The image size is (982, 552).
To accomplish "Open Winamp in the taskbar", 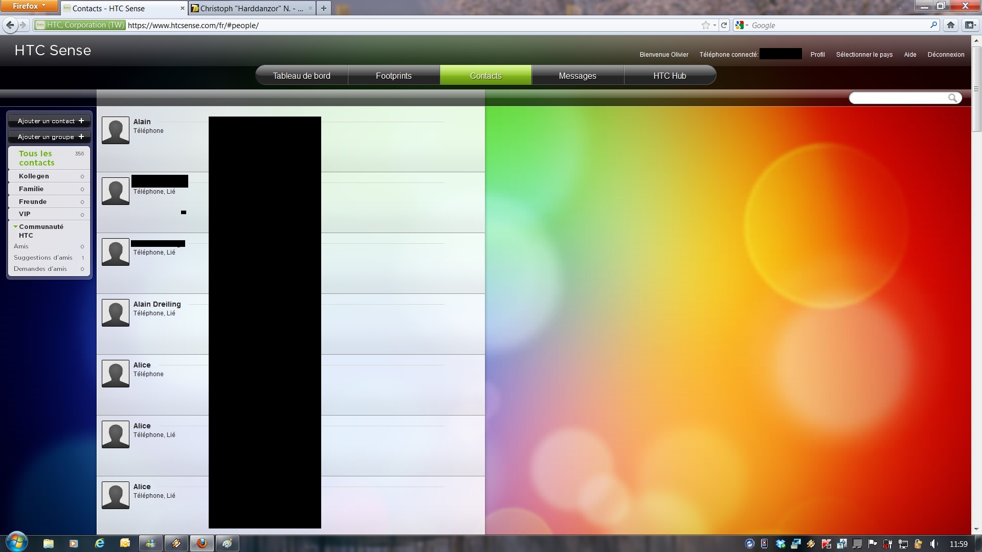I will 176,543.
